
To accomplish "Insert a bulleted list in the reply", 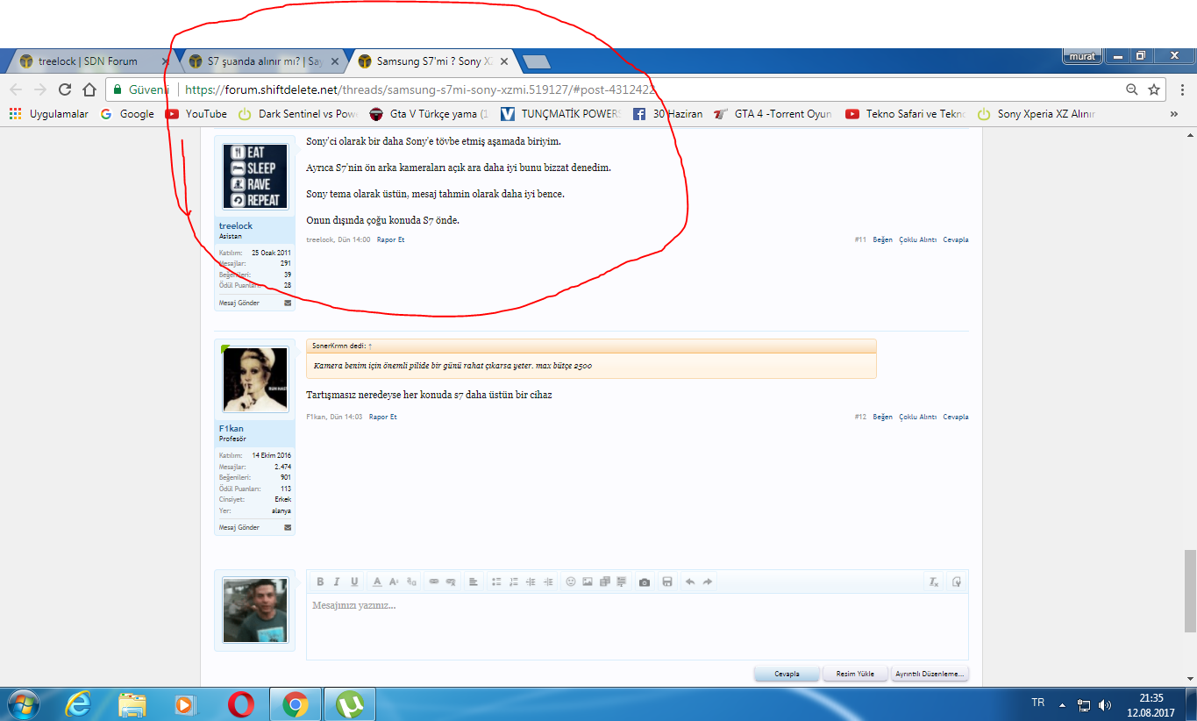I will coord(496,582).
